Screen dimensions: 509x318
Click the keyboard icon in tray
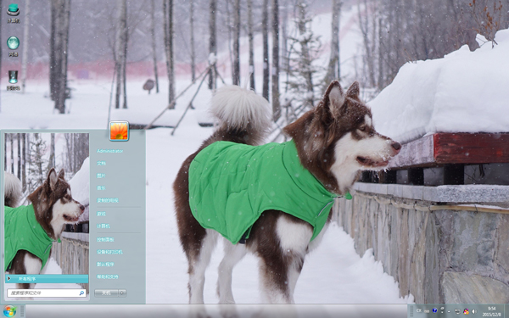[x=427, y=311]
